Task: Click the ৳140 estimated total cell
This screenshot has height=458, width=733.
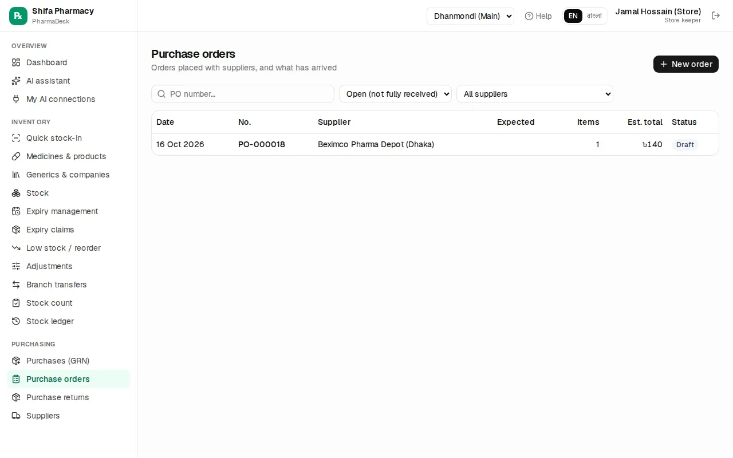Action: (x=652, y=144)
